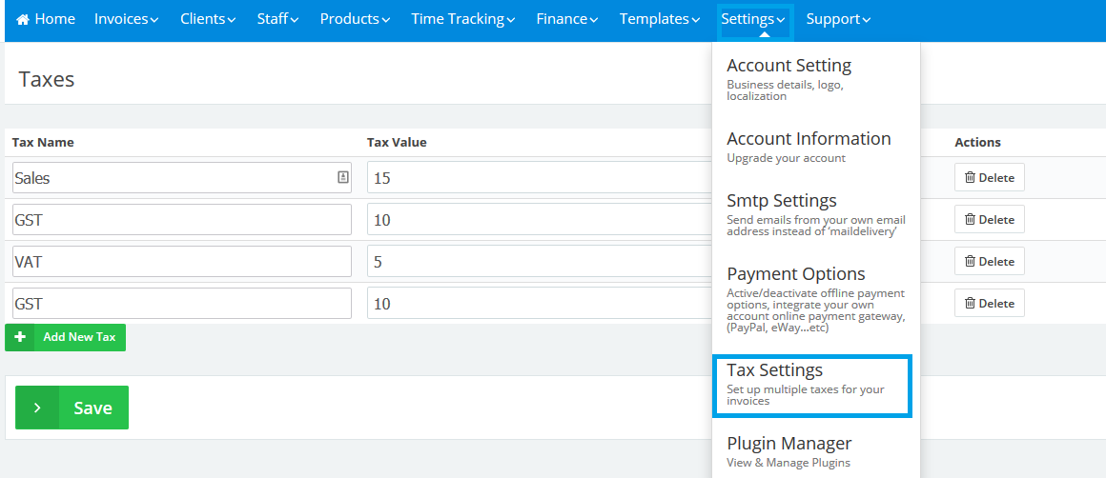Open the Clients dropdown
This screenshot has width=1106, height=478.
click(x=209, y=19)
